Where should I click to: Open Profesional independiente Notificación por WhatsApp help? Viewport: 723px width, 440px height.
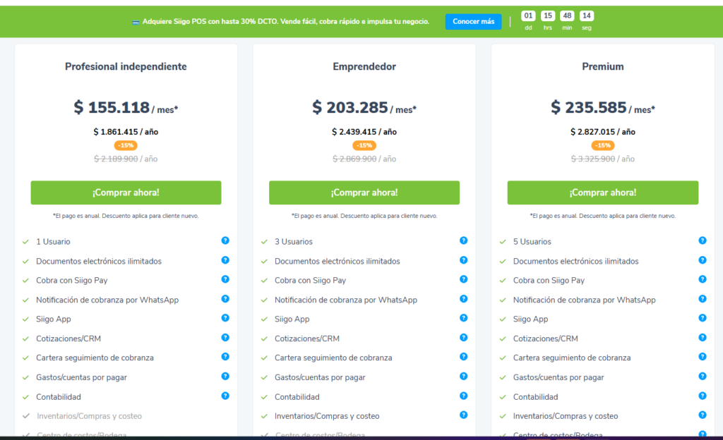click(x=225, y=299)
